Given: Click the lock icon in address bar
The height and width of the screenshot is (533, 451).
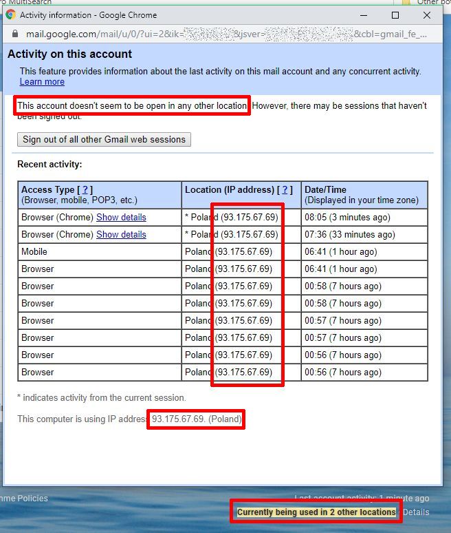Looking at the screenshot, I should pyautogui.click(x=14, y=34).
